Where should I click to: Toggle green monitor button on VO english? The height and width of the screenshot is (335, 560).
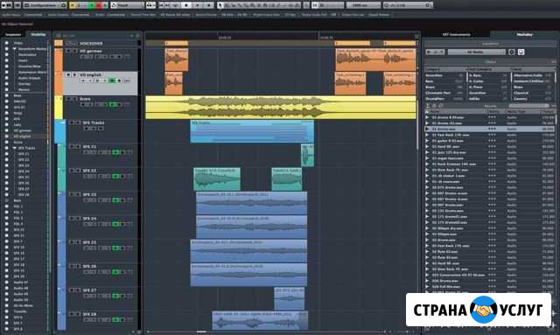tap(112, 80)
